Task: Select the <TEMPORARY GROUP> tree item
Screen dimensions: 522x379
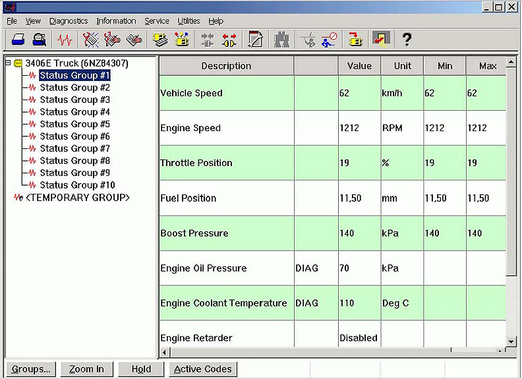Action: click(78, 198)
